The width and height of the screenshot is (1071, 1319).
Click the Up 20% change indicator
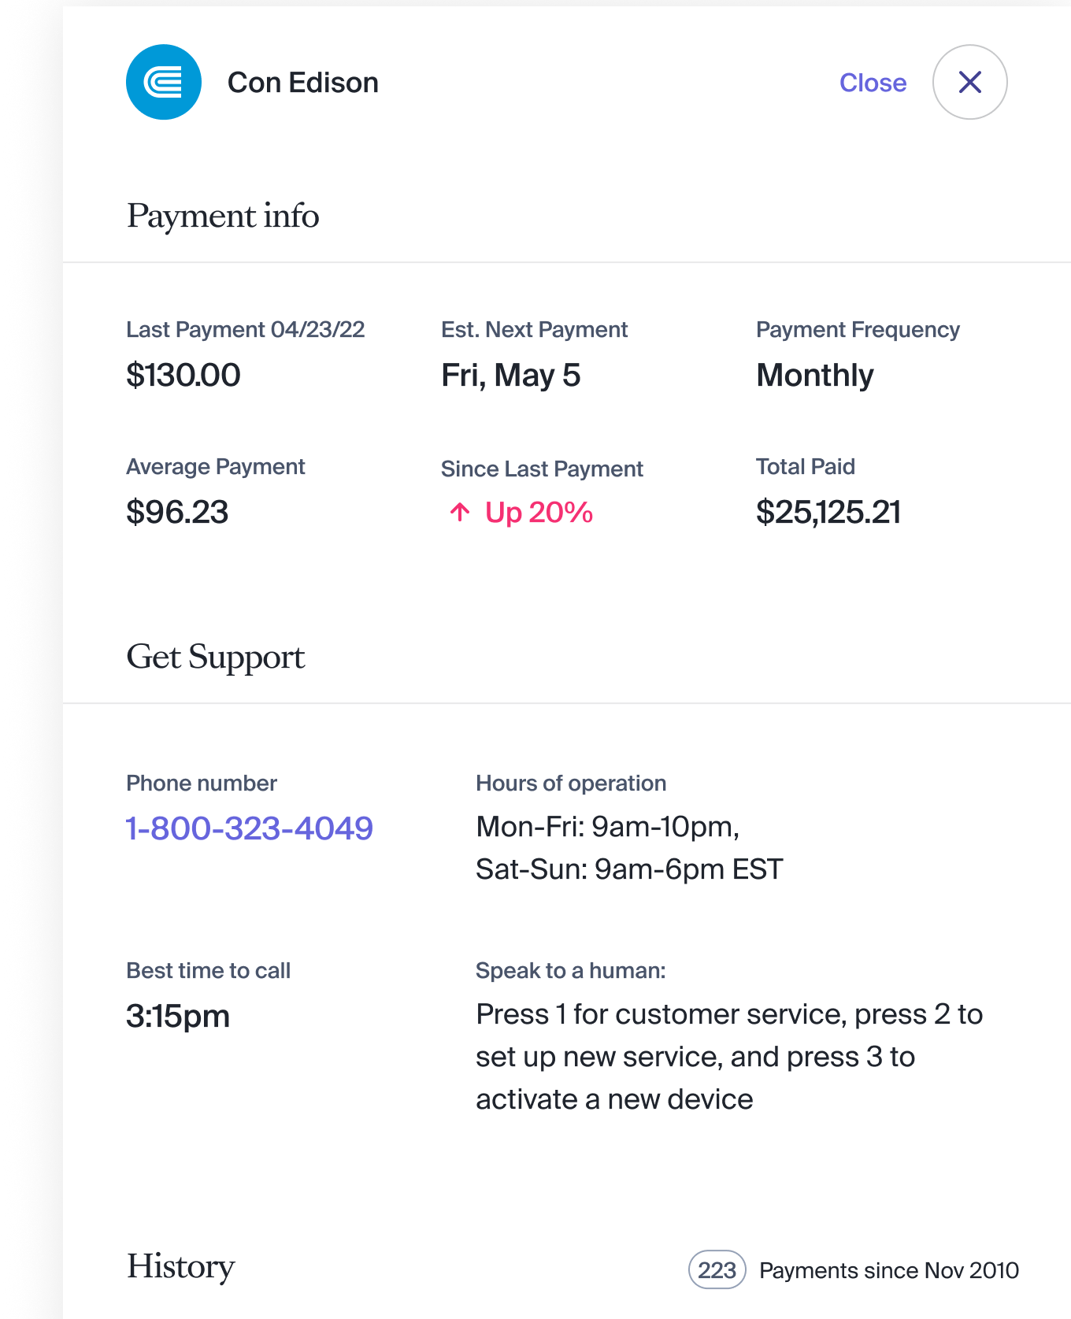click(539, 513)
